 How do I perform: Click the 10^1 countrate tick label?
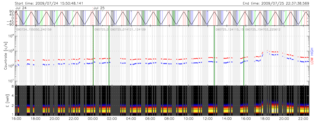pos(10,81)
